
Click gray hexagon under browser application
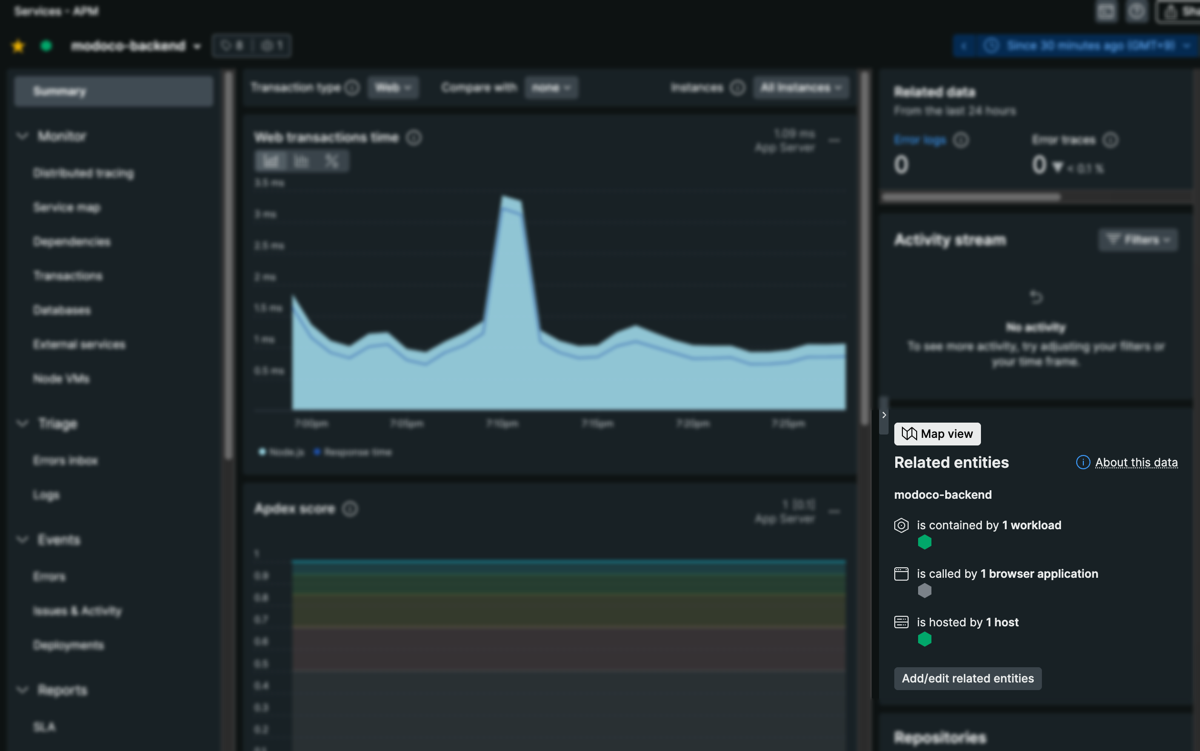(x=924, y=591)
